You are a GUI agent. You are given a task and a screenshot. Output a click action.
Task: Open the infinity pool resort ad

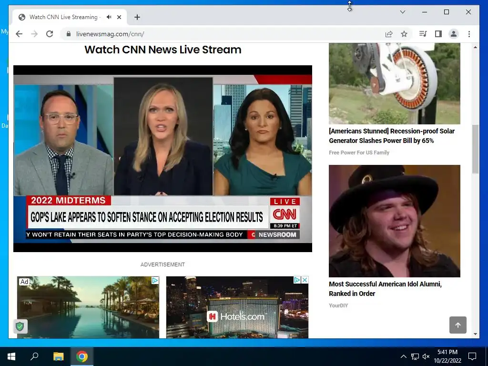88,307
